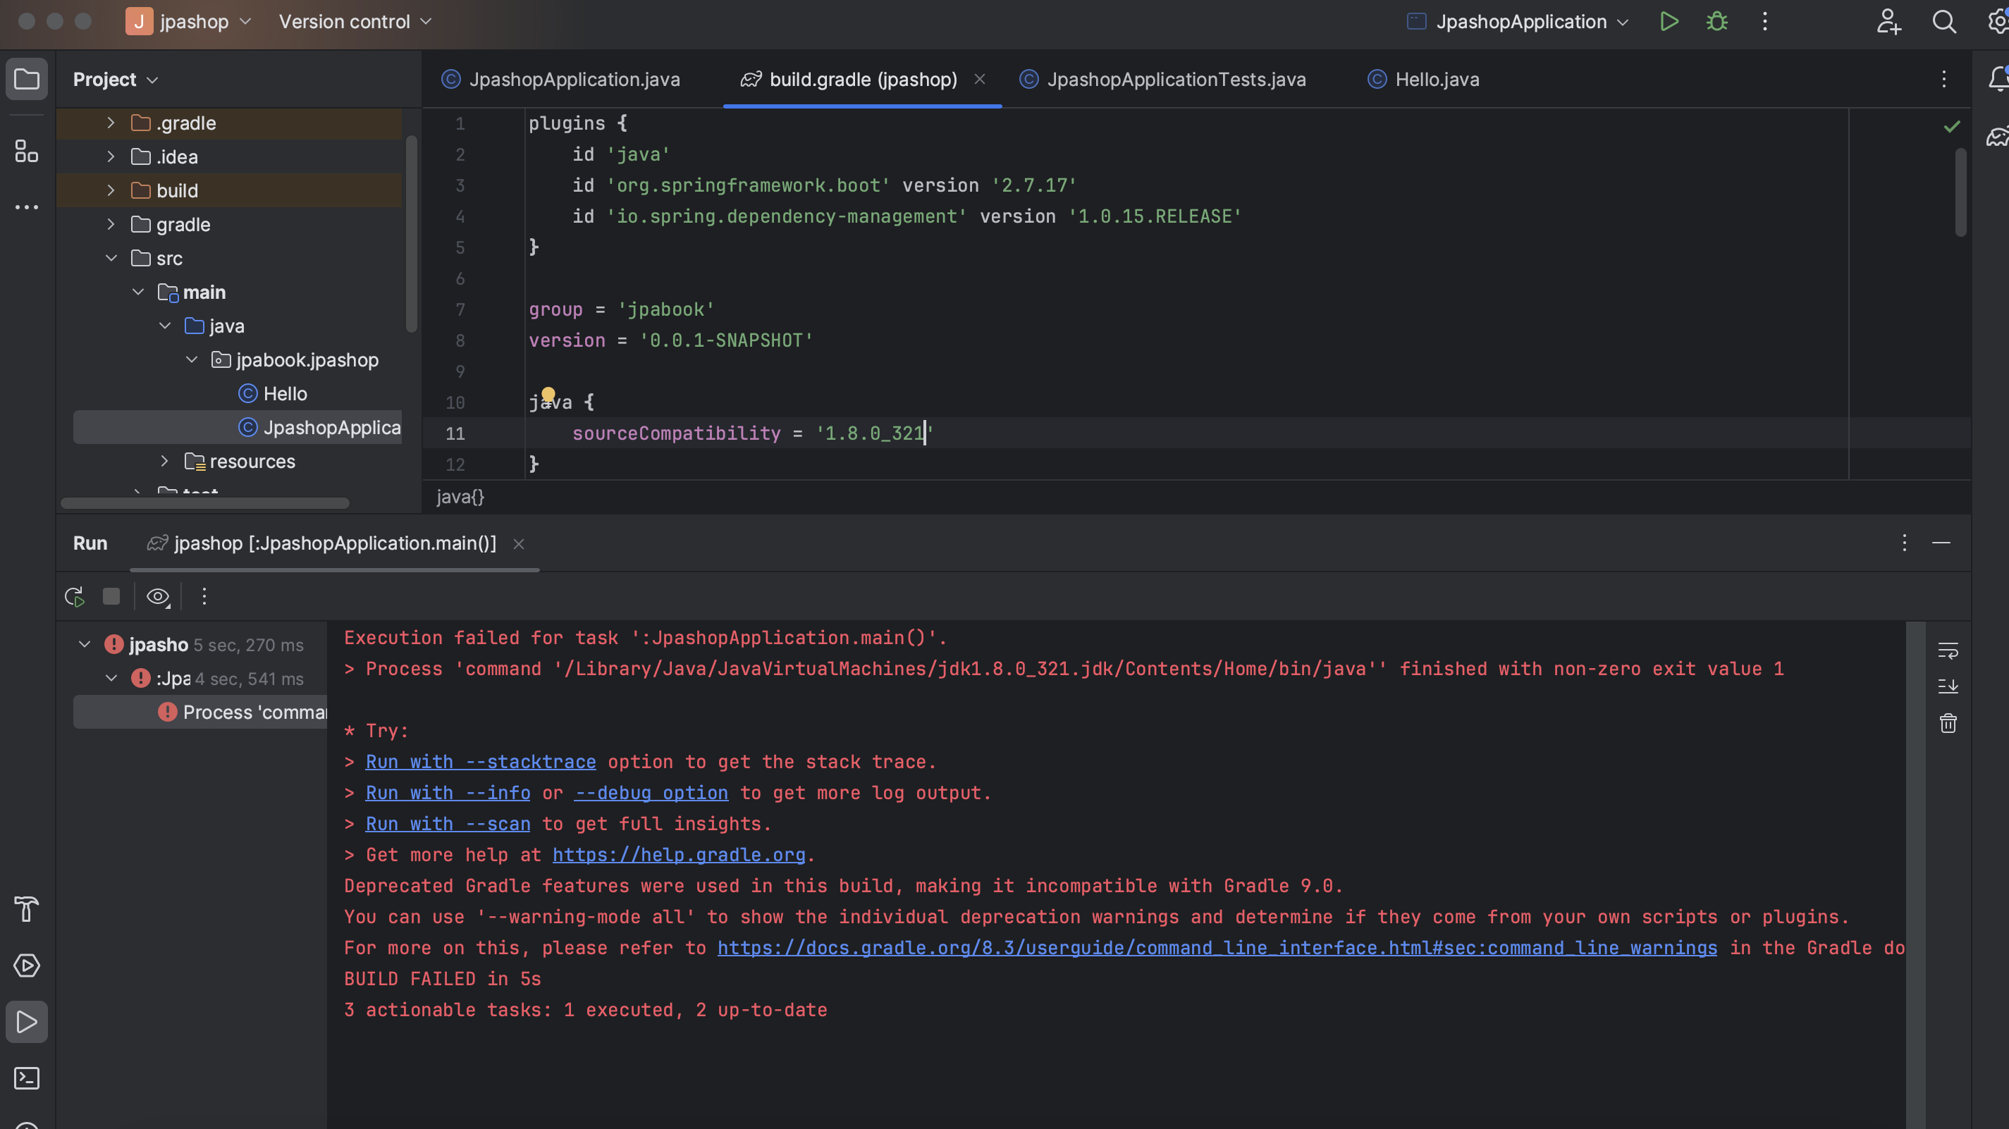Switch to Hello.java tab

click(1424, 80)
